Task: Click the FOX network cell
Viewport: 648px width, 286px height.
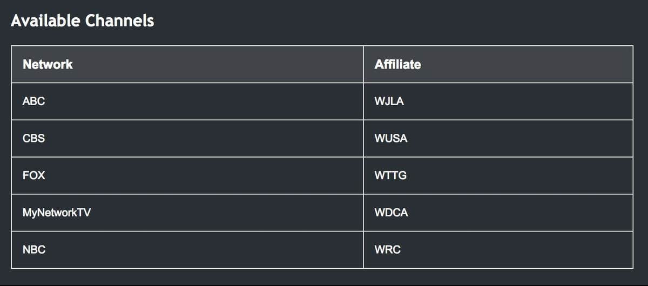Action: pos(33,175)
